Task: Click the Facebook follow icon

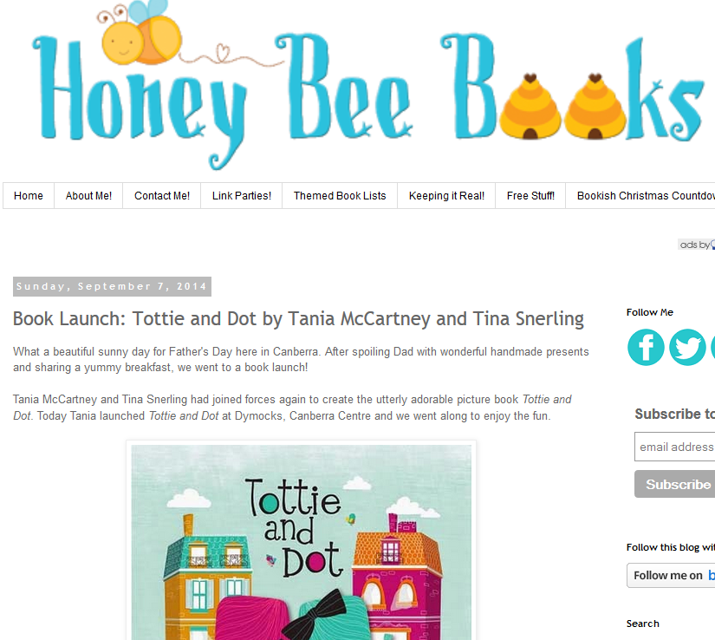Action: pos(646,348)
